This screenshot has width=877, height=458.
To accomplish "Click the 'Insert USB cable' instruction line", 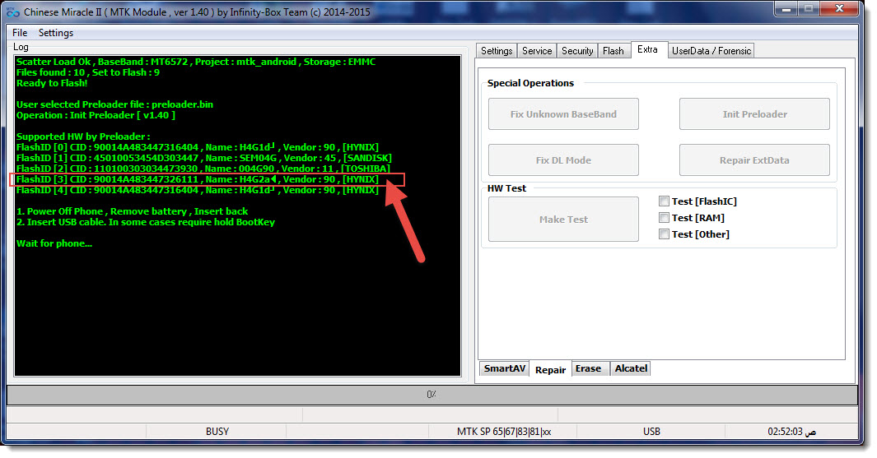I will (146, 222).
